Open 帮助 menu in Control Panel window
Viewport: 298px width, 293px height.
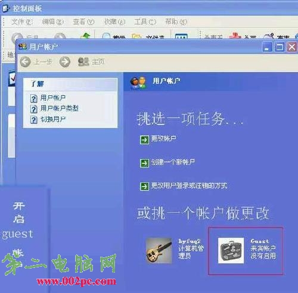176,21
